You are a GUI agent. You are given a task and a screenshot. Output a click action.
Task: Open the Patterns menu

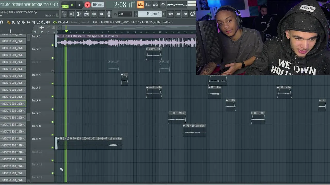pyautogui.click(x=17, y=5)
